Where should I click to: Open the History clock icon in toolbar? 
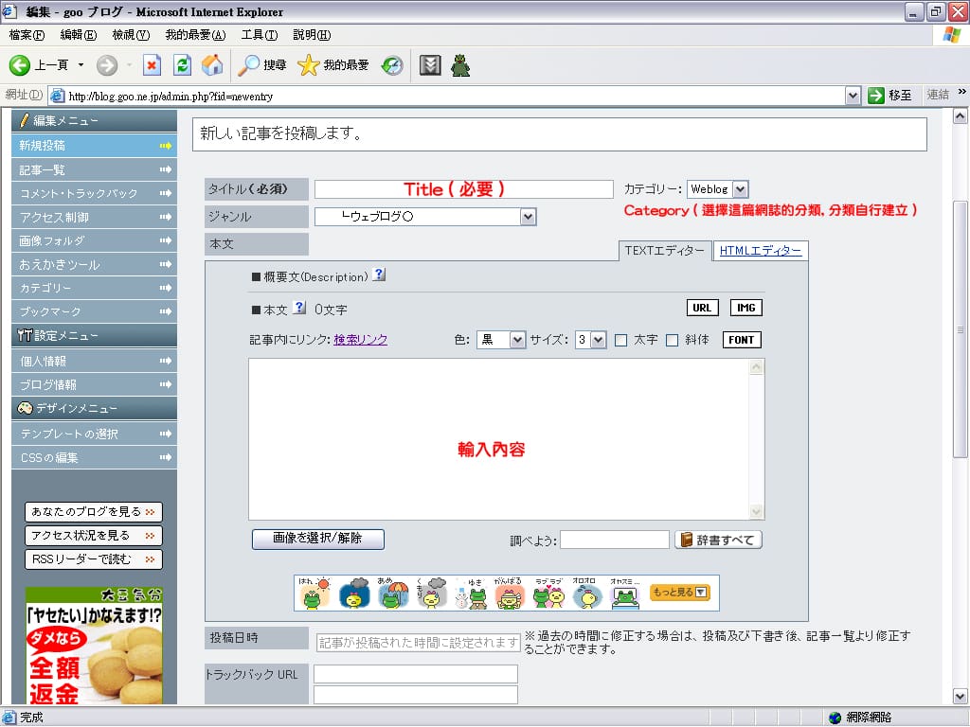click(392, 65)
